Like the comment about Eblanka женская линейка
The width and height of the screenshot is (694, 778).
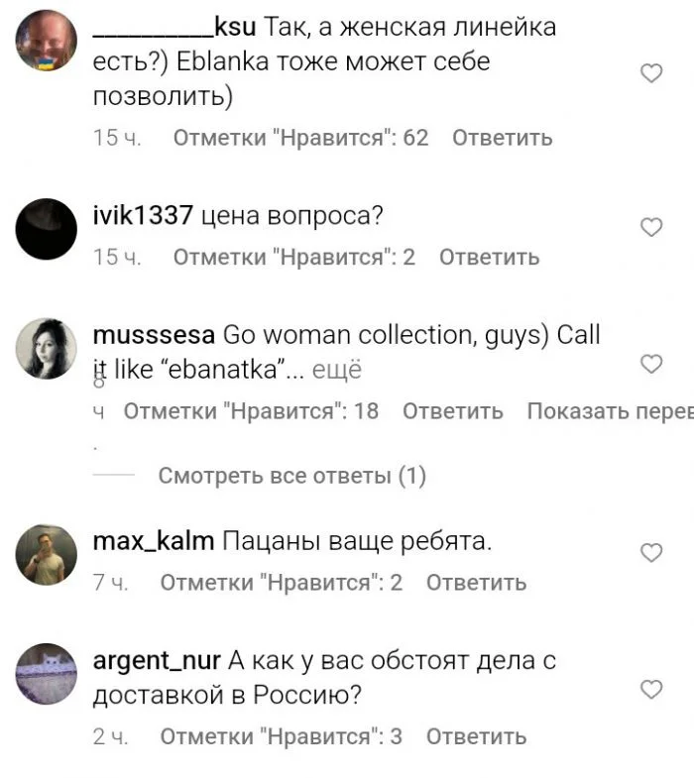(651, 73)
